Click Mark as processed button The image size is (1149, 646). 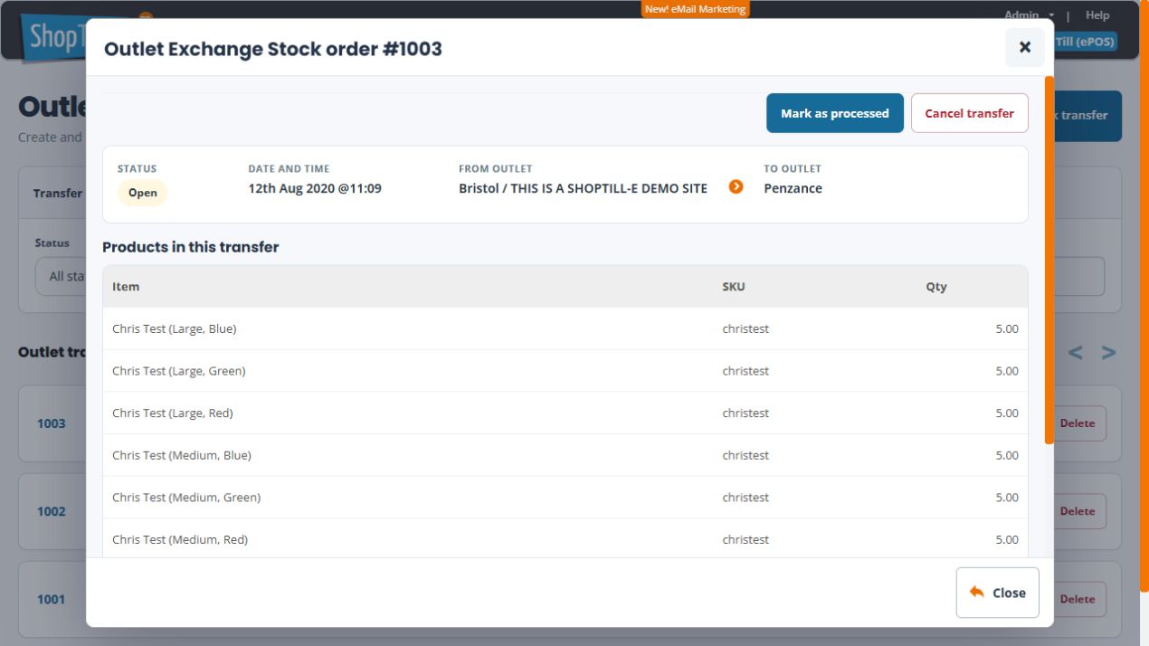(x=835, y=113)
